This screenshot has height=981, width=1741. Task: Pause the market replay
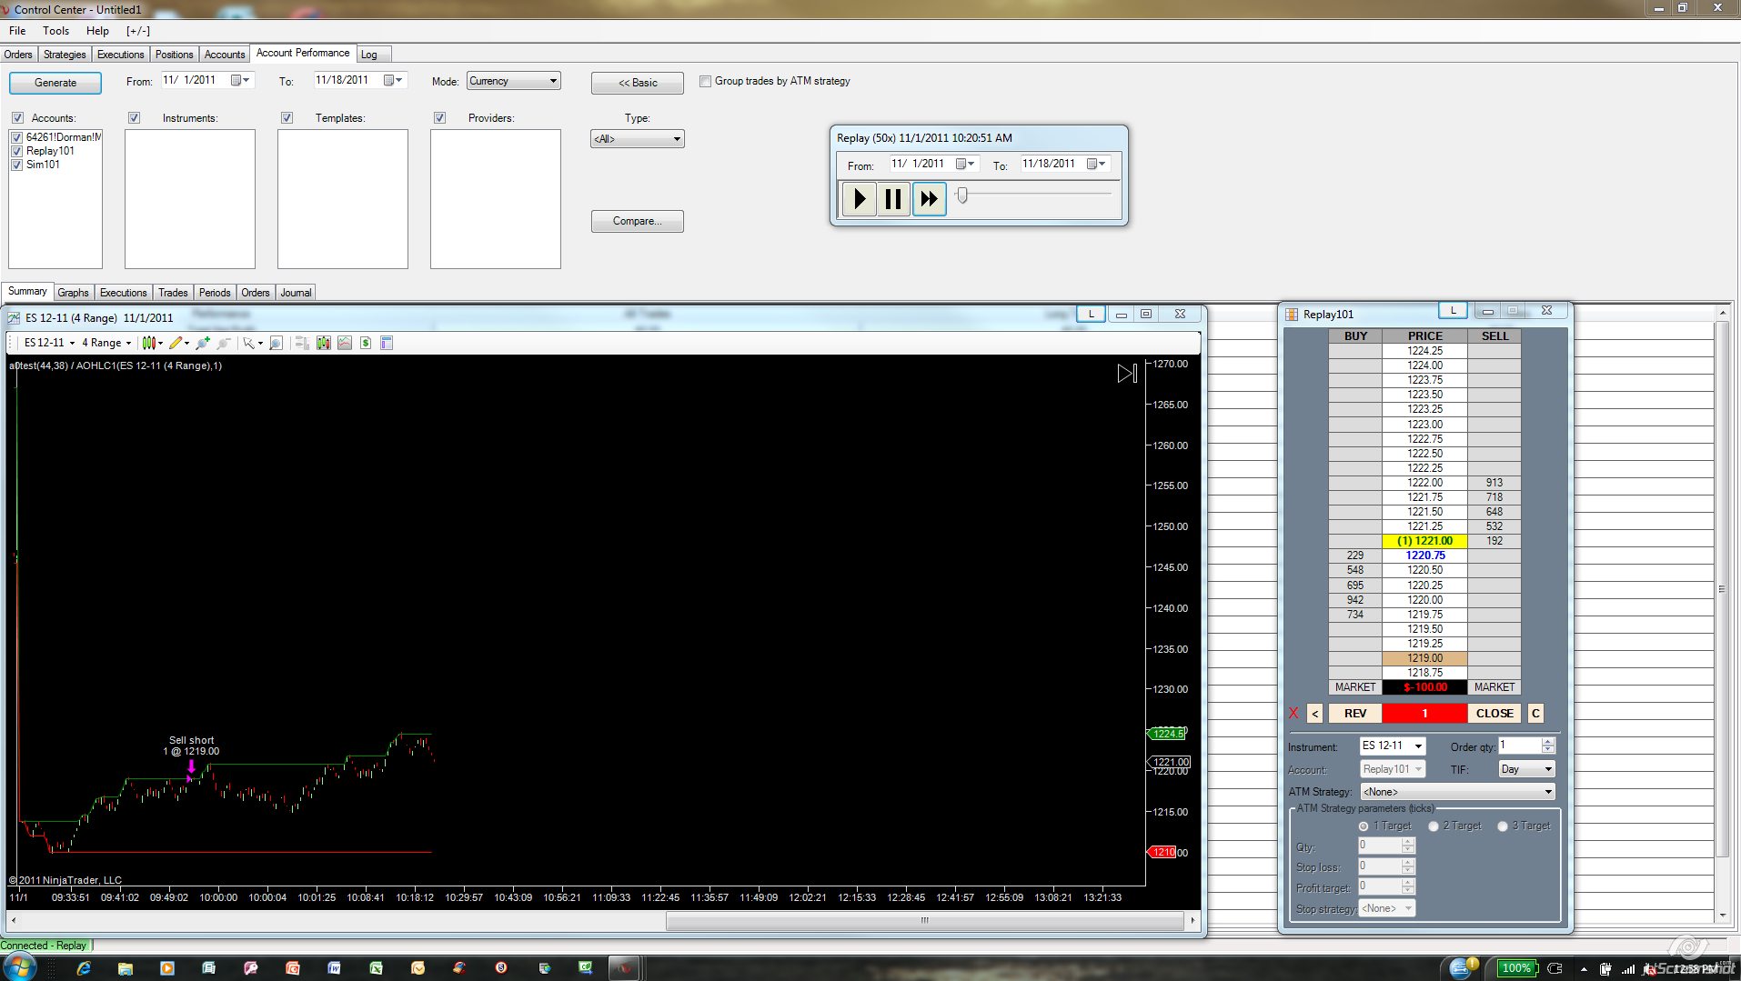click(894, 198)
